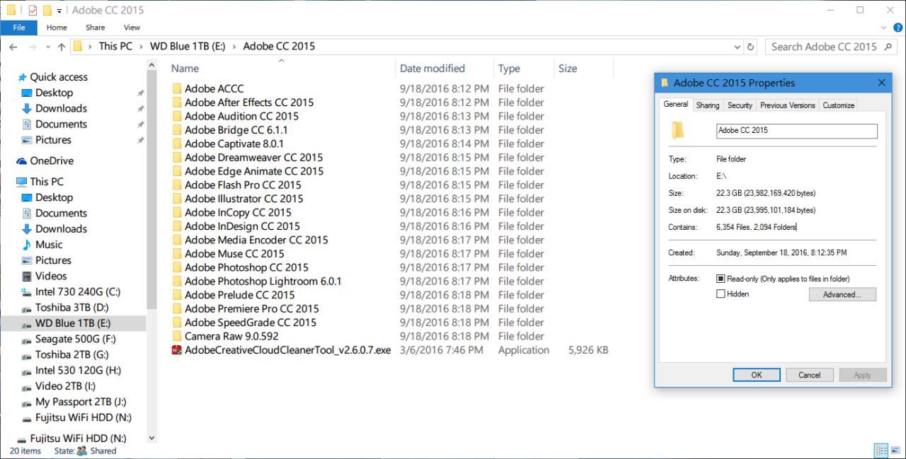Open the Videos folder in sidebar
The height and width of the screenshot is (459, 906).
click(51, 276)
